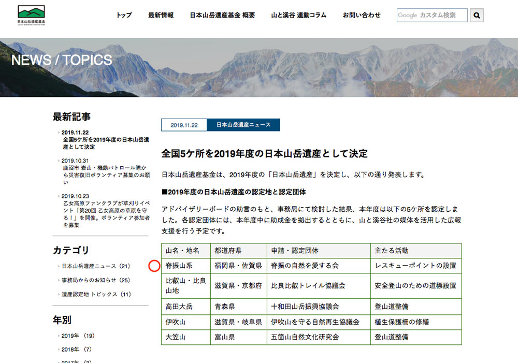The image size is (518, 363).
Task: Click the magnifying glass search button
Action: tap(477, 16)
